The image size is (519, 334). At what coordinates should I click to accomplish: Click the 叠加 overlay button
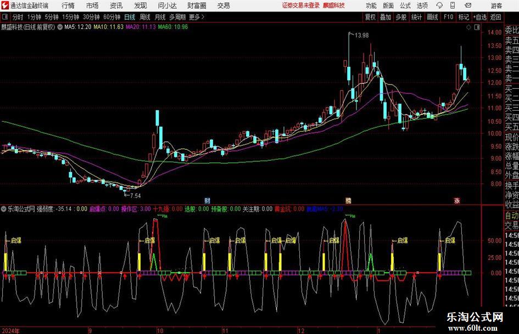click(386, 17)
